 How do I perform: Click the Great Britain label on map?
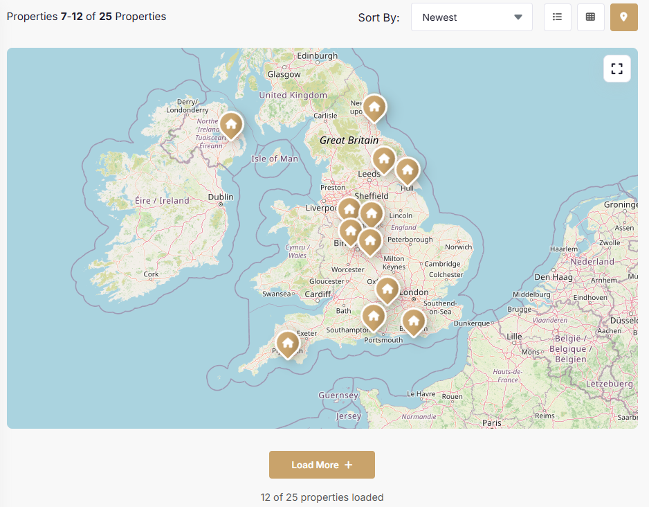349,141
